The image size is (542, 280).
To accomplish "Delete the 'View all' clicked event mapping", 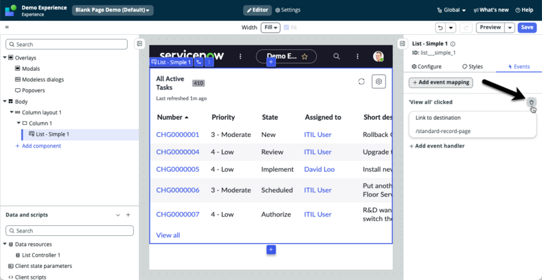I will tap(531, 102).
